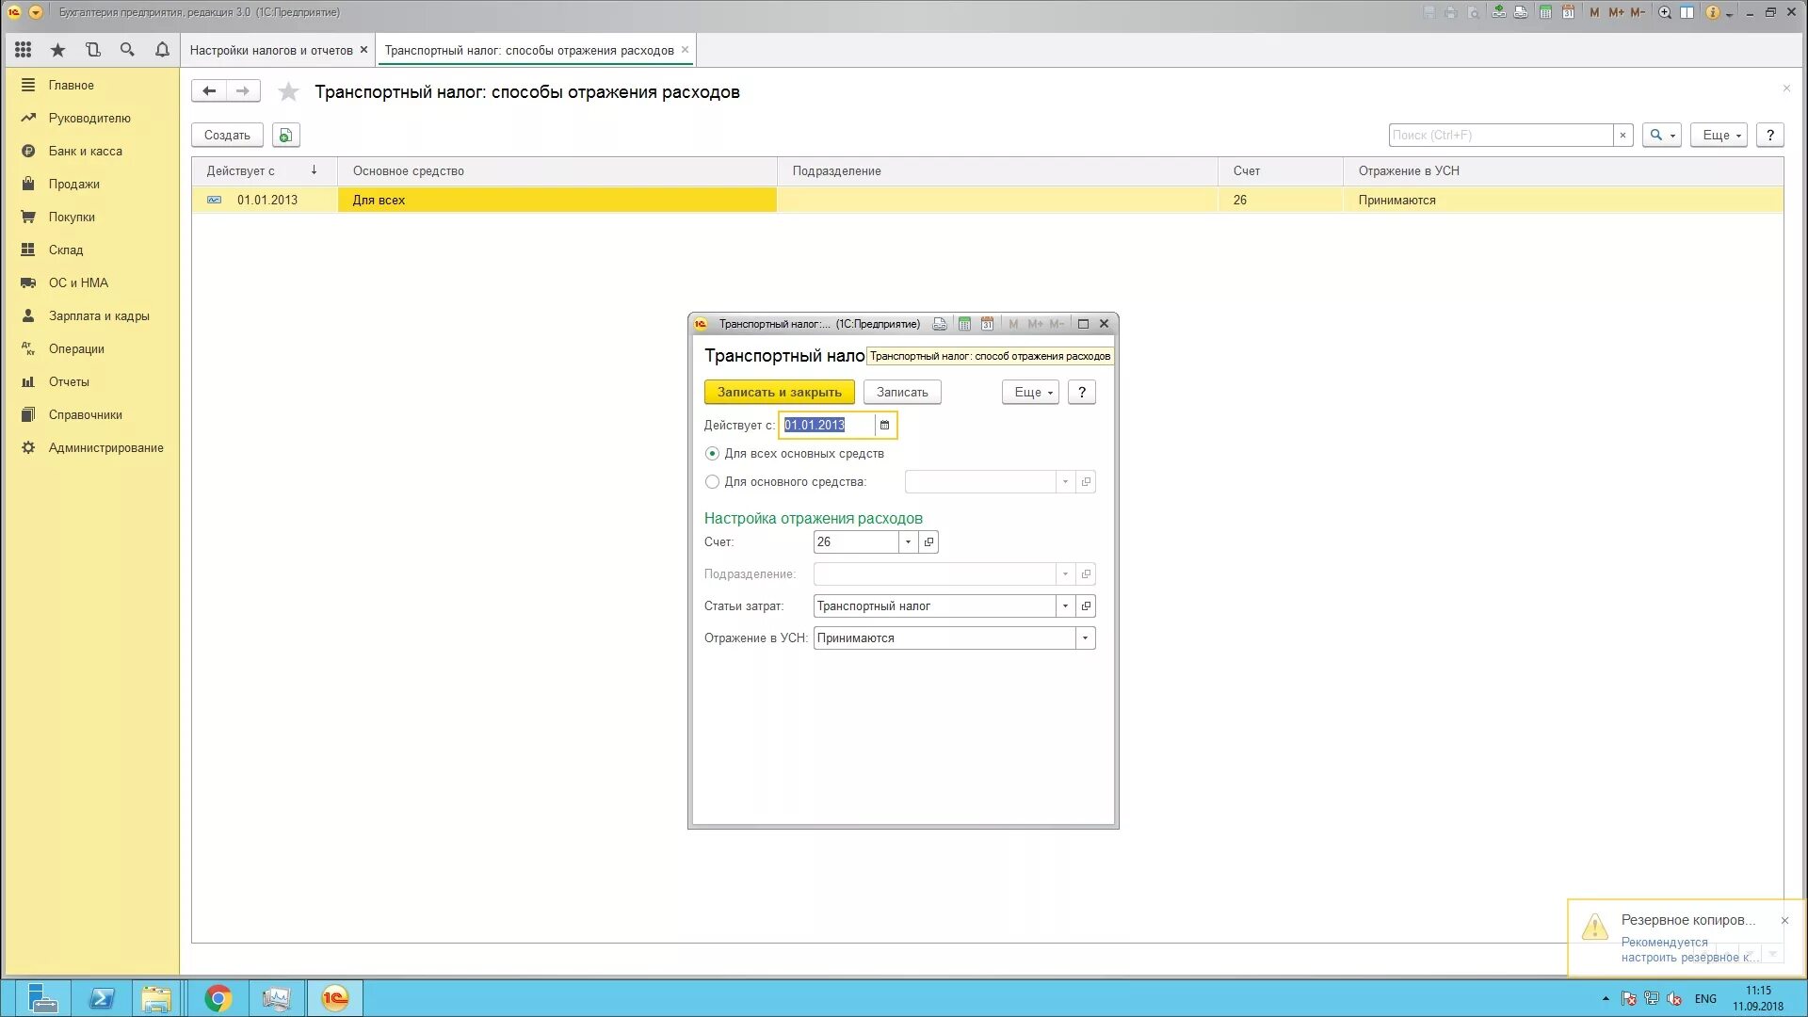1808x1017 pixels.
Task: Open the notifications bell icon
Action: pos(162,50)
